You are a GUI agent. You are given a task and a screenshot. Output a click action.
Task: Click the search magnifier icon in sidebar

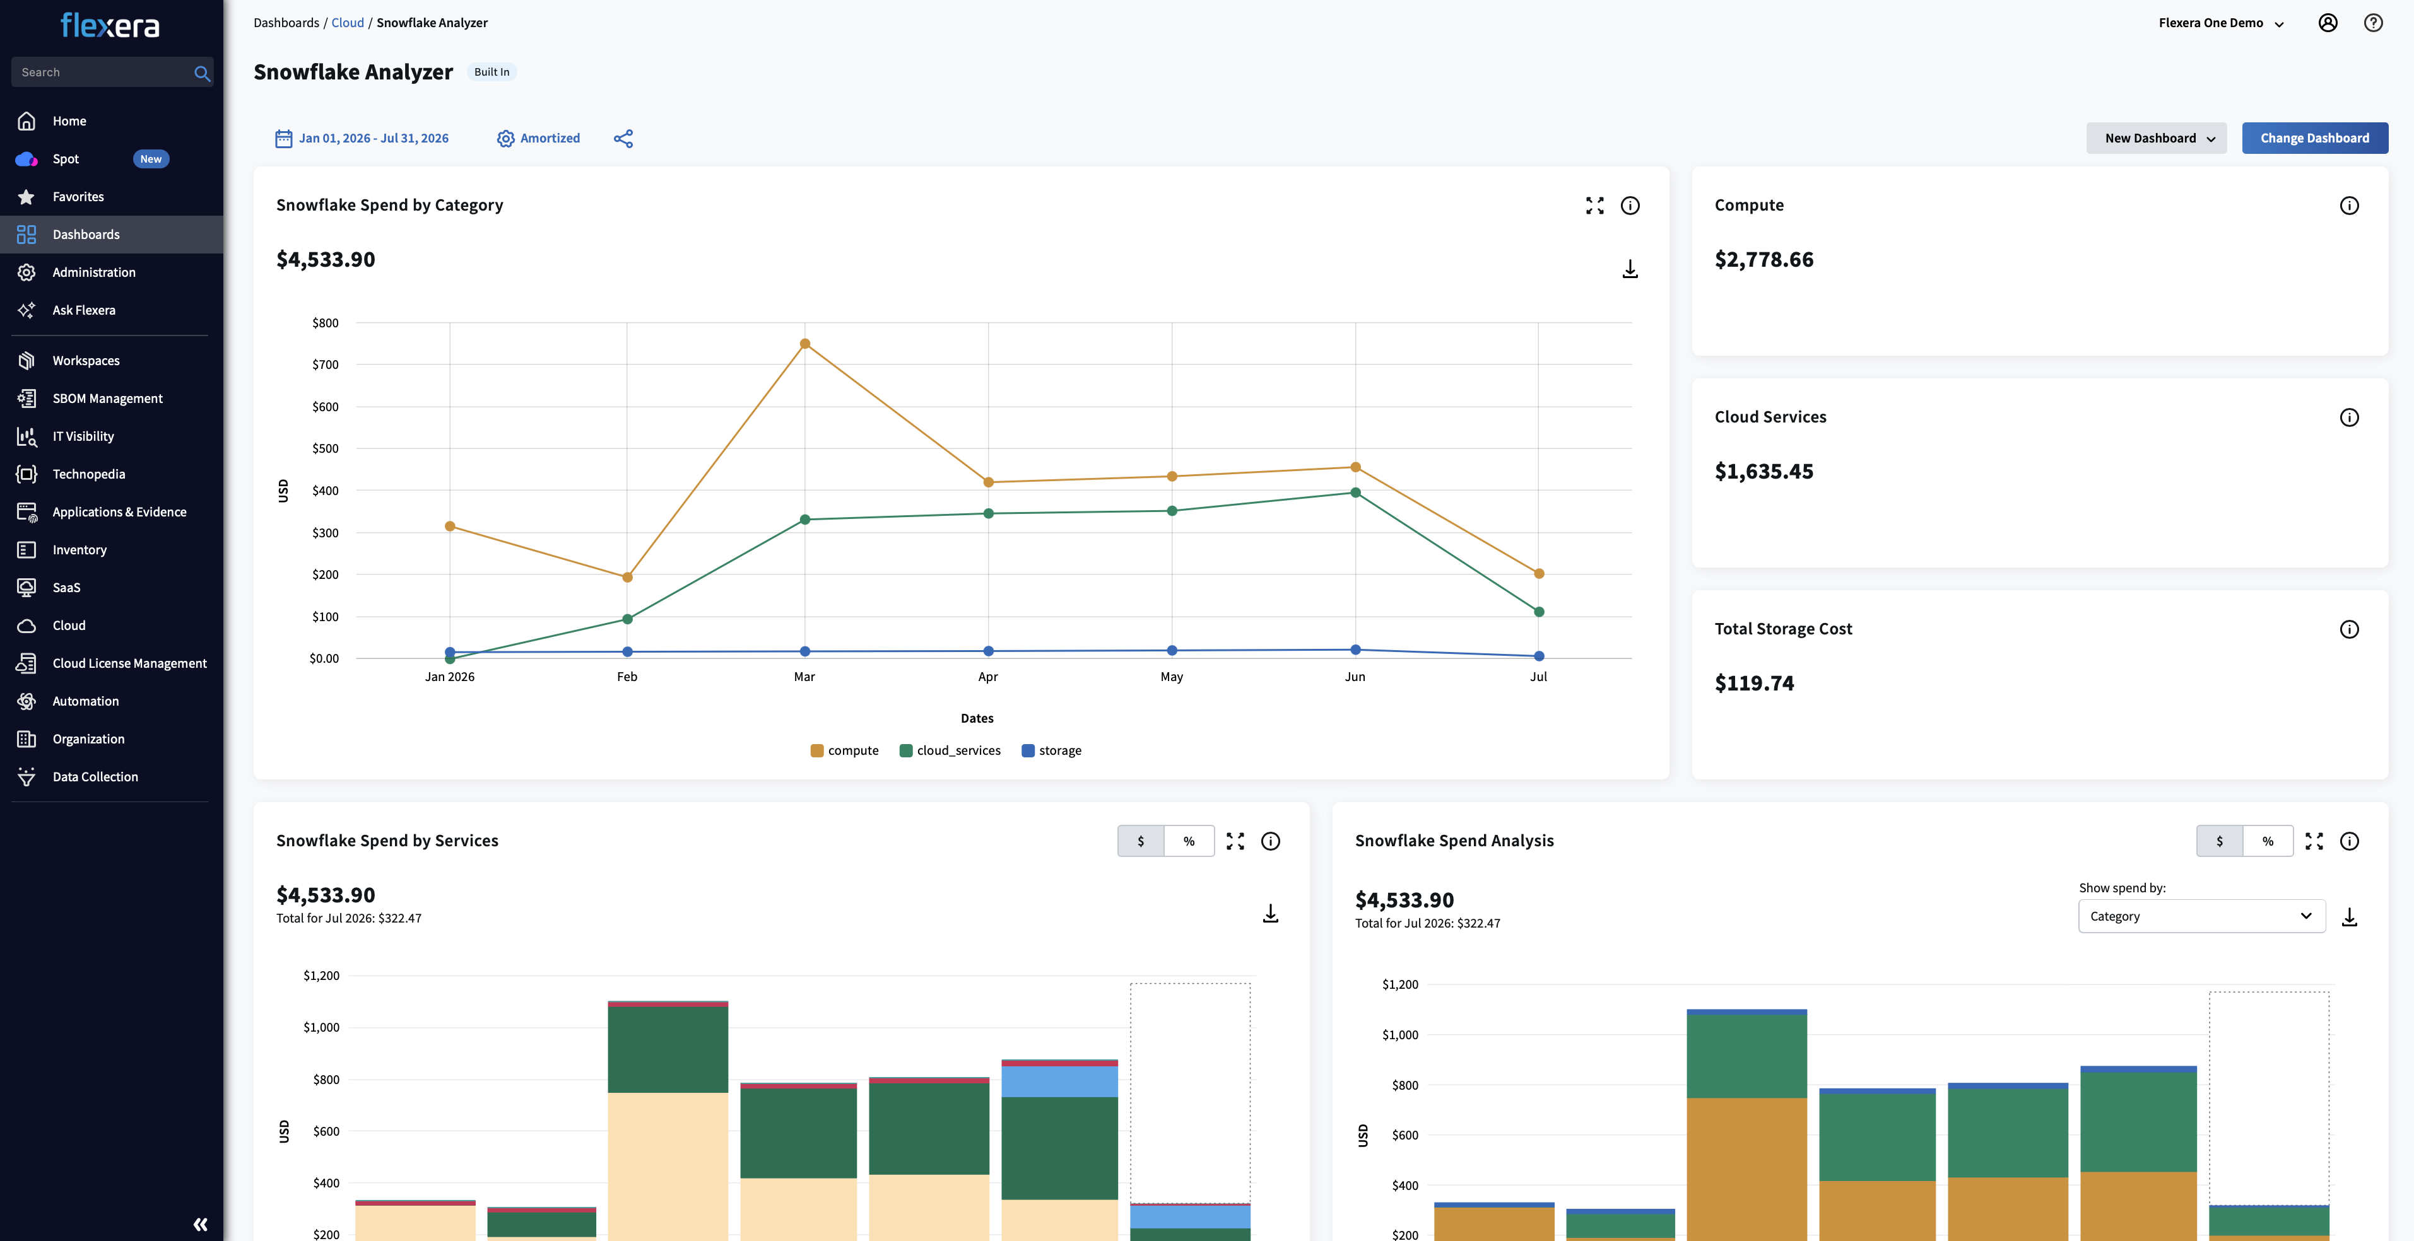(201, 73)
